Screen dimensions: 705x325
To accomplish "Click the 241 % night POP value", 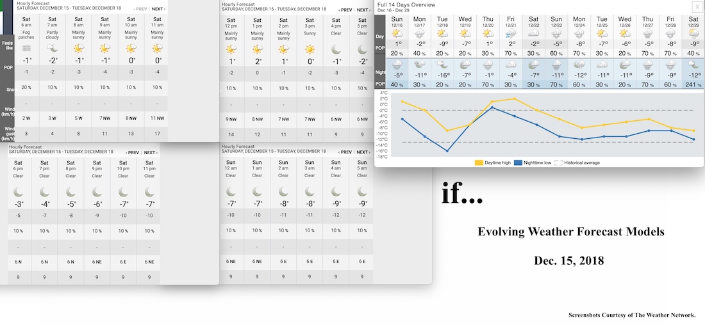I will click(x=693, y=84).
